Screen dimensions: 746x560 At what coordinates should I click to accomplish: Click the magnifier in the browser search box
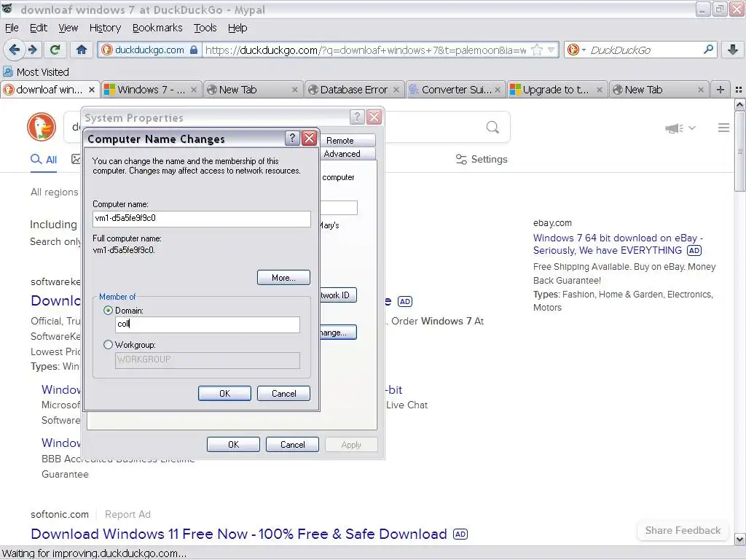click(x=708, y=50)
